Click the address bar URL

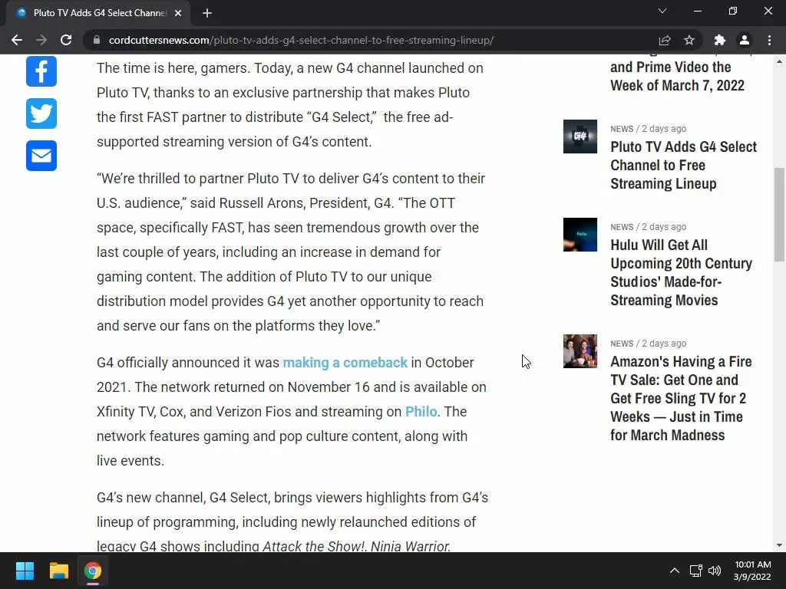[301, 40]
